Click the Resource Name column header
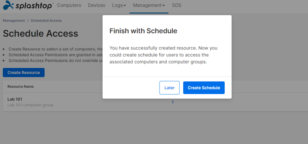The height and width of the screenshot is (144, 308). tap(20, 86)
